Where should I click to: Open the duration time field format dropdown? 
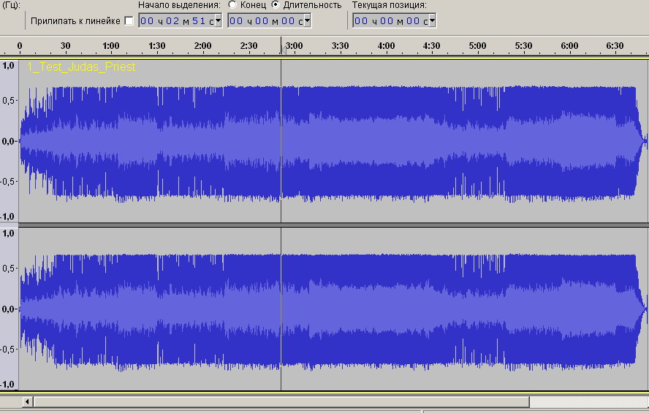(x=307, y=21)
